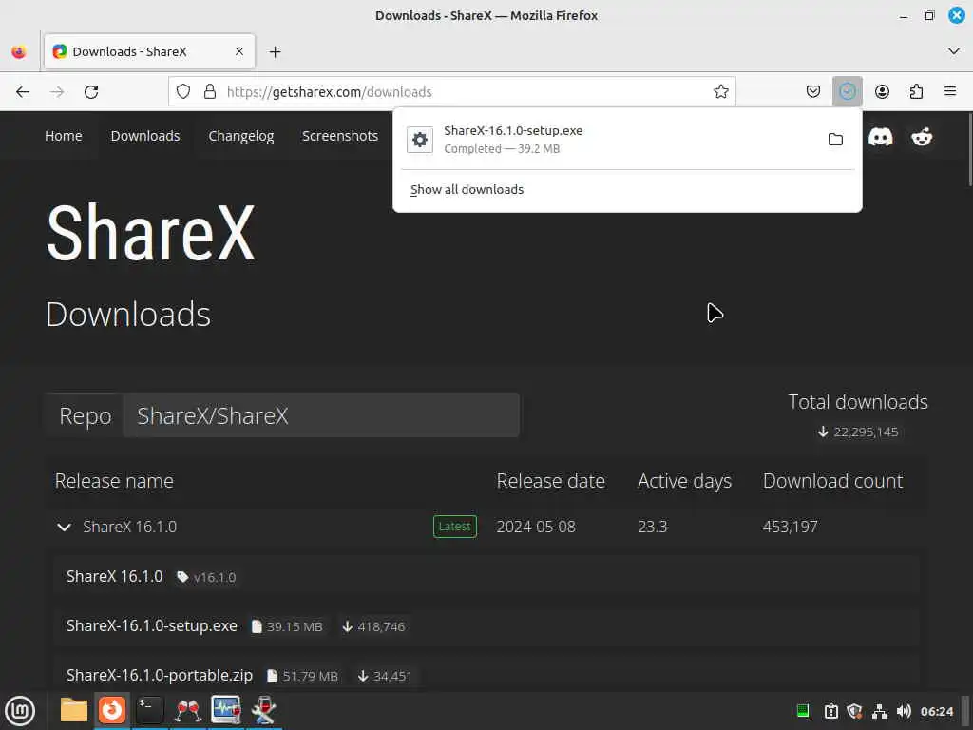Click Show all downloads
Image resolution: width=973 pixels, height=730 pixels.
(x=467, y=190)
